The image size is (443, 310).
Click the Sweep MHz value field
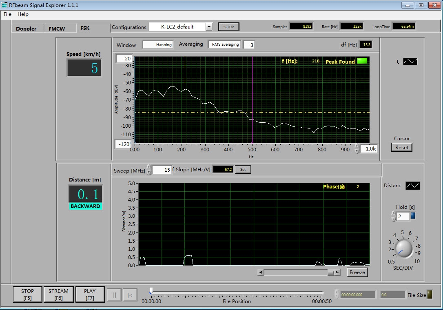[162, 170]
